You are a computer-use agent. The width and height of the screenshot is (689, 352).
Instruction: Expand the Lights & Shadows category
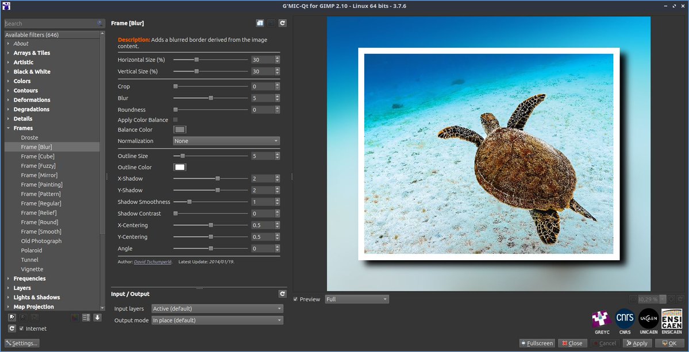point(9,297)
